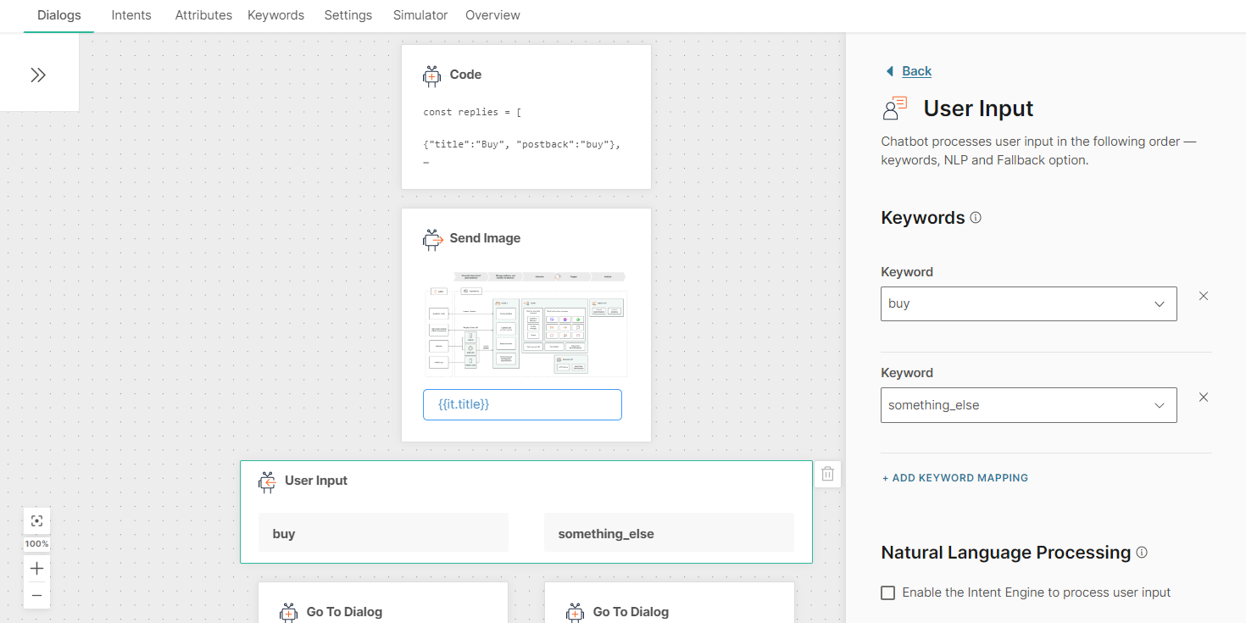
Task: Click the Send Image block icon
Action: click(432, 239)
